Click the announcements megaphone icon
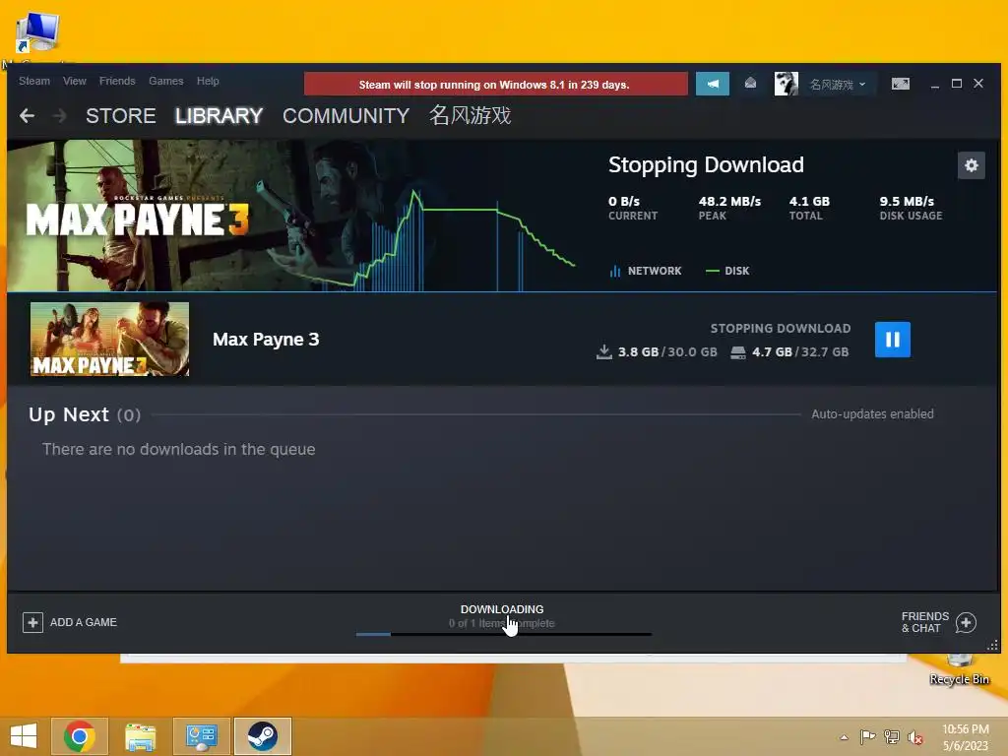The width and height of the screenshot is (1008, 756). (713, 85)
